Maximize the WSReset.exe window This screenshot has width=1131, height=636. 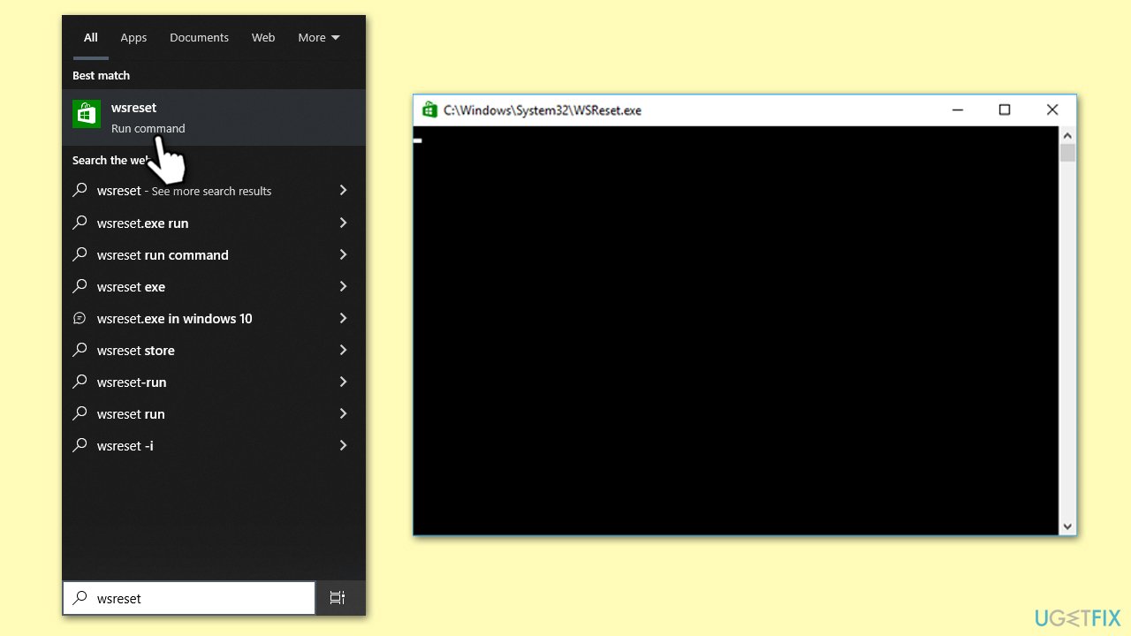1005,110
